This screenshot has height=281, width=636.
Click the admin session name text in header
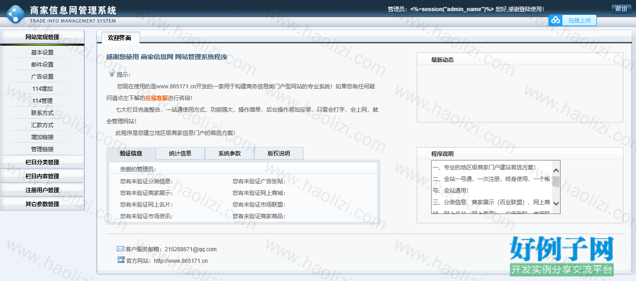pos(452,9)
